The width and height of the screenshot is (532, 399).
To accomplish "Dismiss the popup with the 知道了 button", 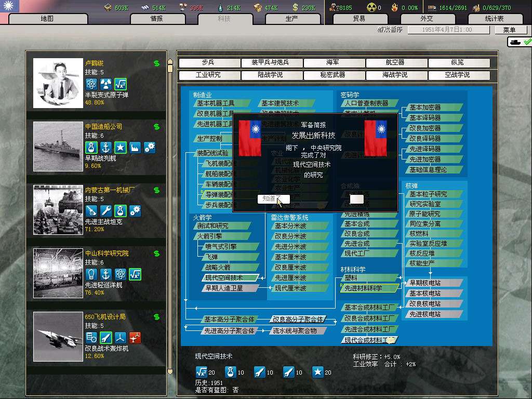I will point(273,199).
